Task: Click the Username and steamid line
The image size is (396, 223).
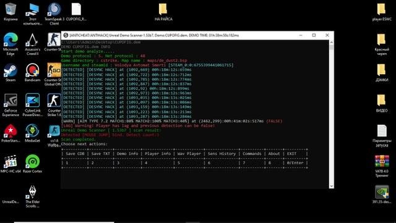Action: tap(147, 65)
